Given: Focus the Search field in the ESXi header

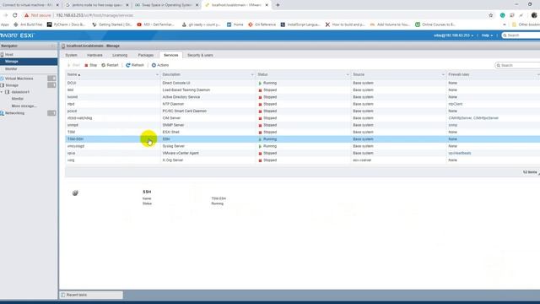Looking at the screenshot, I should pos(521,35).
